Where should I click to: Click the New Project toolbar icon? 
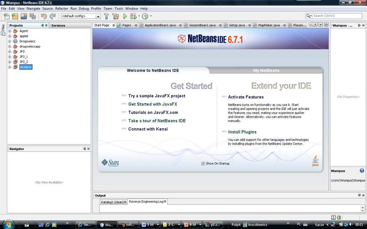[x=15, y=16]
